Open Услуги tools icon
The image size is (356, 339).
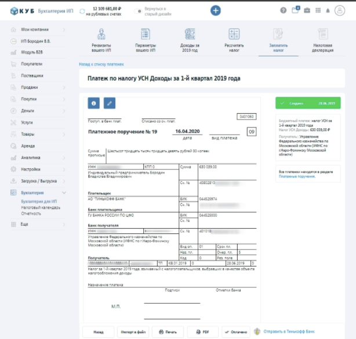coord(13,122)
